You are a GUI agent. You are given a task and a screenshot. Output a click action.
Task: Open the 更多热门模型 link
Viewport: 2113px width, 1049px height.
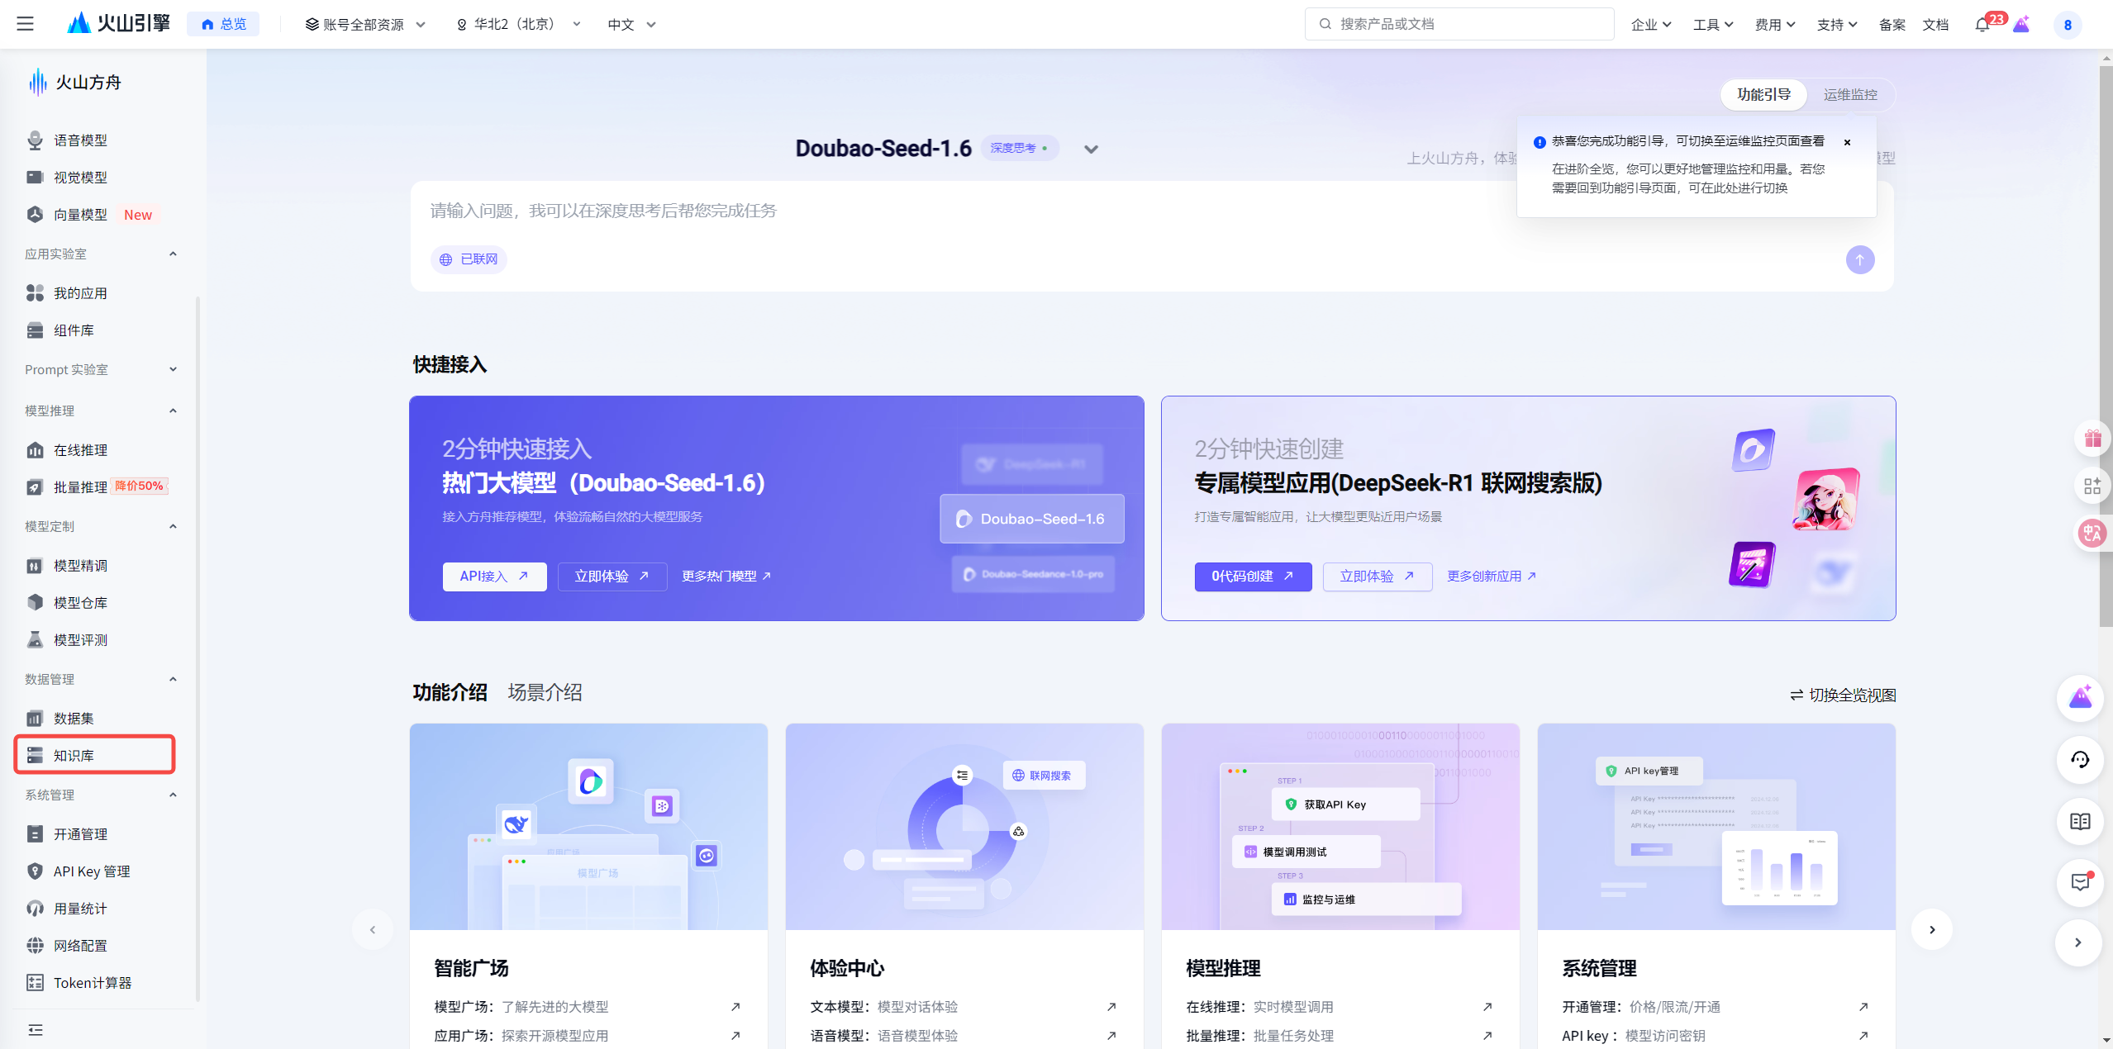click(726, 577)
